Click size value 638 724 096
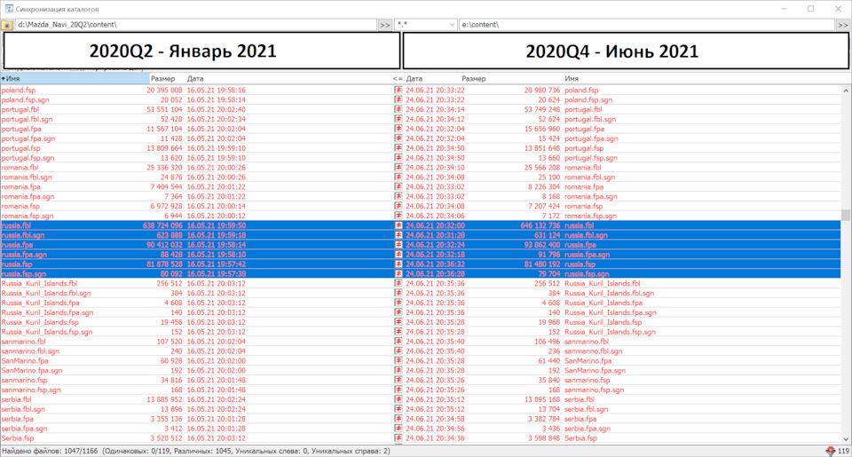852x457 pixels. [x=162, y=225]
